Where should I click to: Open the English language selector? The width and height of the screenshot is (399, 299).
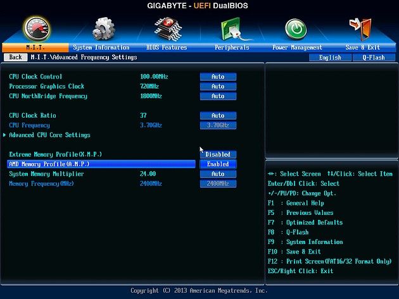click(x=331, y=58)
